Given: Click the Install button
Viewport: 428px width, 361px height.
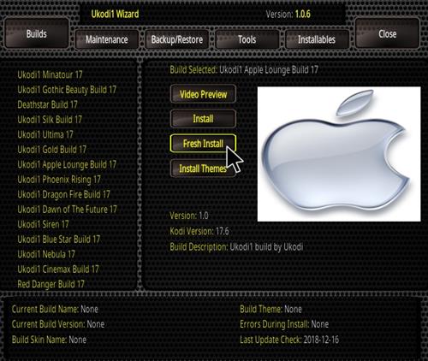Looking at the screenshot, I should point(203,119).
